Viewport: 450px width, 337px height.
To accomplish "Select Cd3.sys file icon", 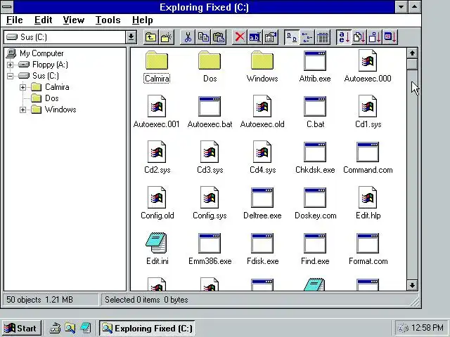I will (x=210, y=152).
